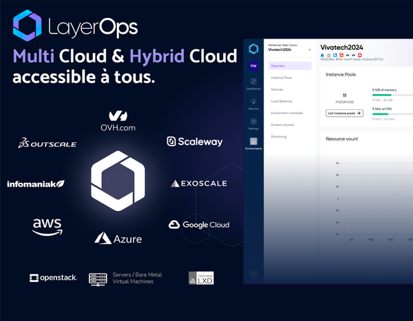Click the Multi Cloud & Hybrid Cloud headline
Screen dimensions: 413x321
(125, 56)
